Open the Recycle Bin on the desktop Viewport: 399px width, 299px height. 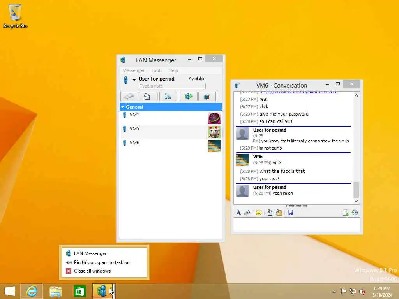point(15,16)
